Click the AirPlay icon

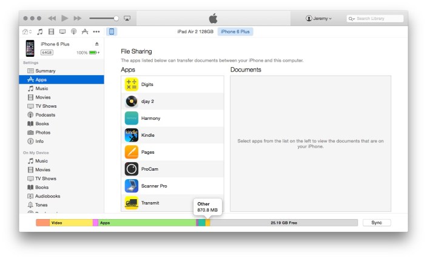tap(127, 19)
